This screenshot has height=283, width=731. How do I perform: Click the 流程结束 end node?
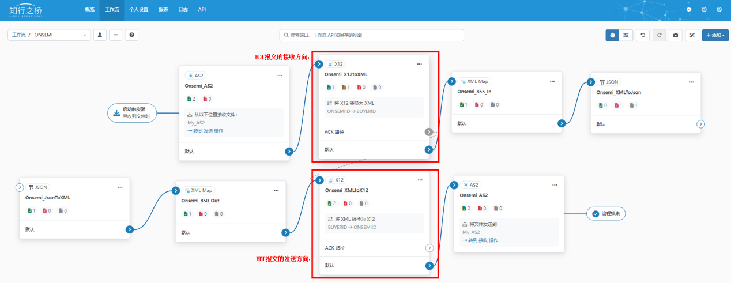click(606, 213)
